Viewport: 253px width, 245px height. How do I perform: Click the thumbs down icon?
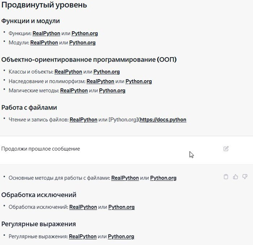point(245,177)
